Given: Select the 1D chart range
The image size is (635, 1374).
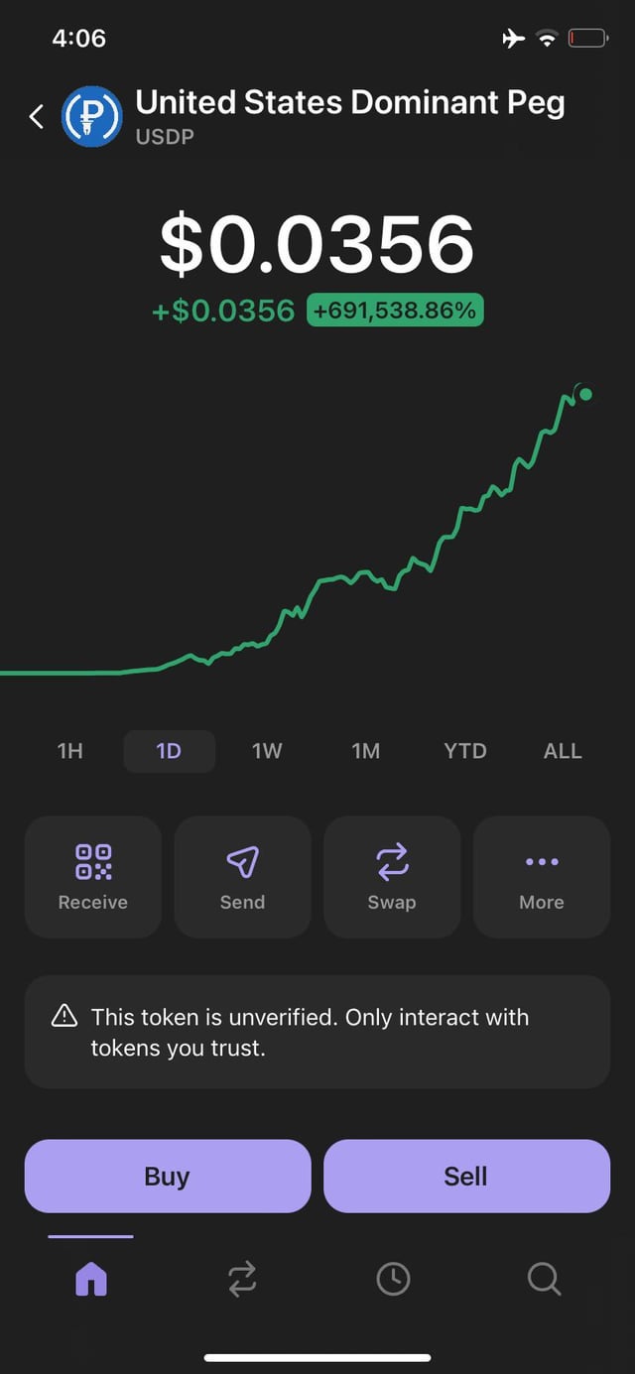Looking at the screenshot, I should tap(169, 751).
